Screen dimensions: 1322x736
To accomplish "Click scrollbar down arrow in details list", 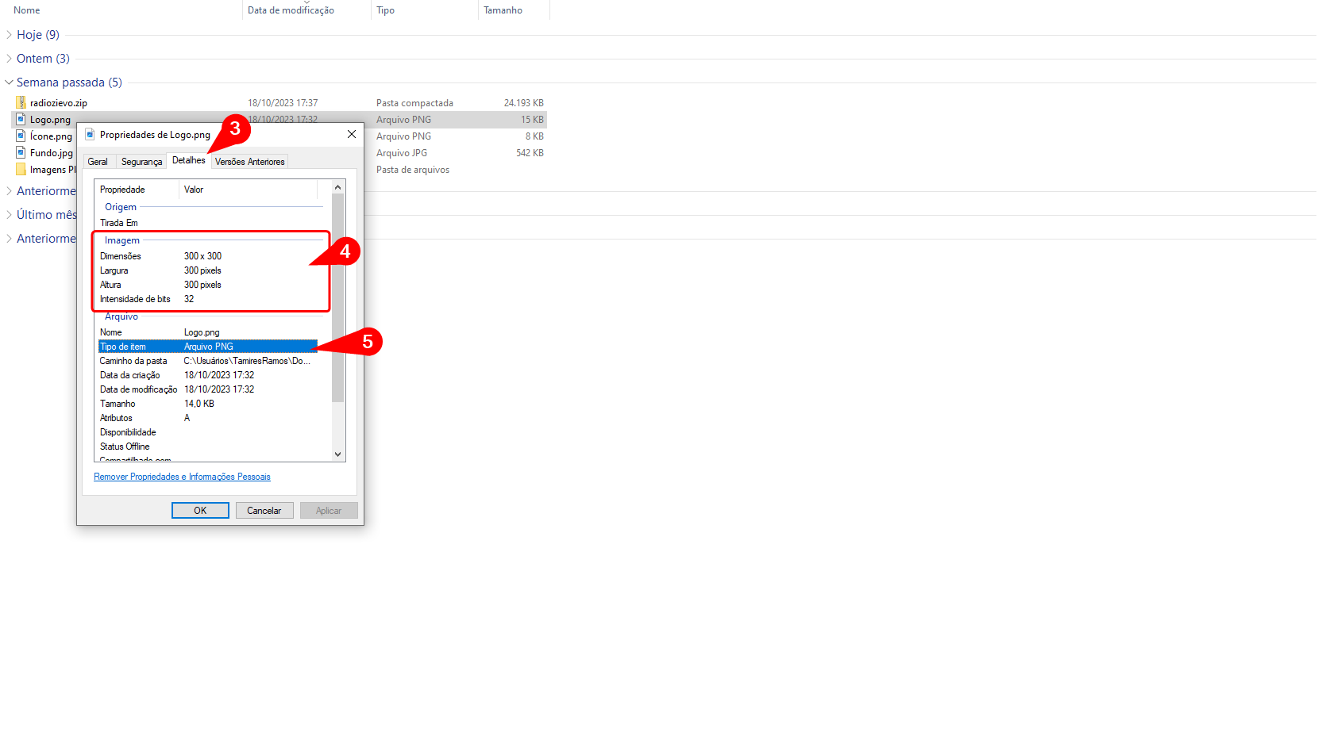I will point(338,454).
